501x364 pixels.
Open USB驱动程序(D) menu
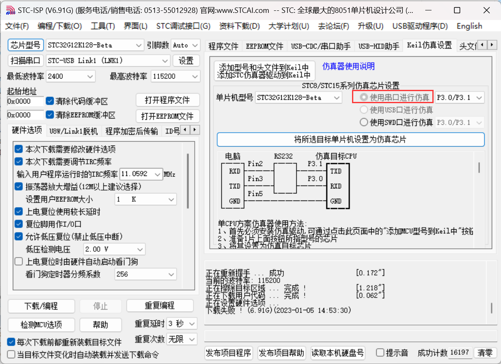click(x=420, y=26)
